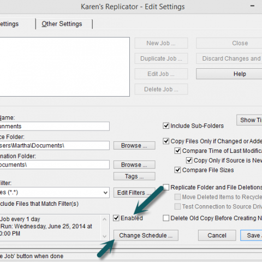The width and height of the screenshot is (262, 262).
Task: Browse for the destination folder
Action: click(134, 165)
